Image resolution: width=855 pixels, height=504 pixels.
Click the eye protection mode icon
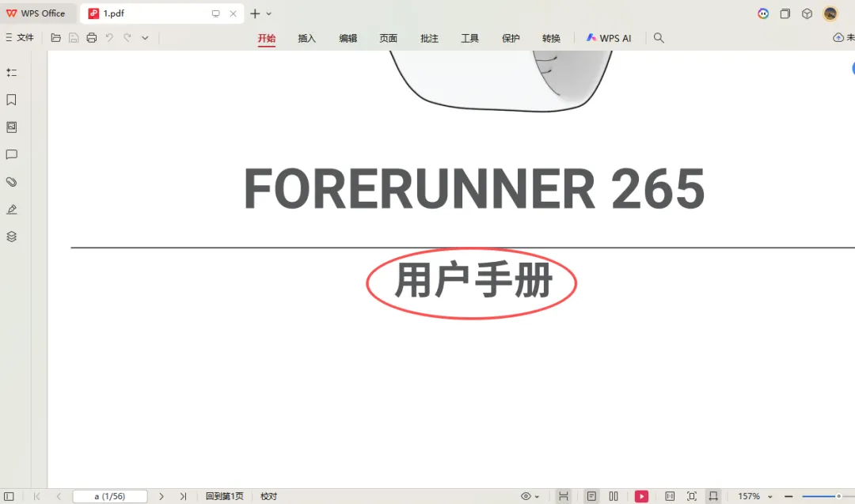coord(526,496)
